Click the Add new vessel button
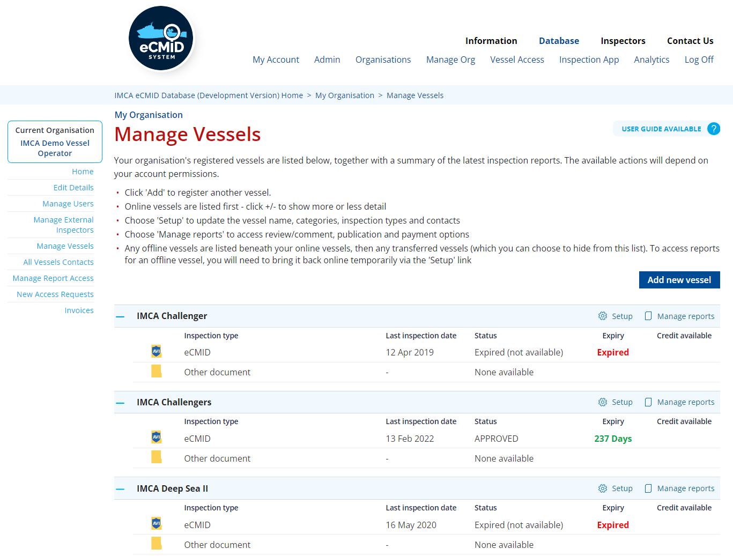This screenshot has height=556, width=733. point(679,280)
